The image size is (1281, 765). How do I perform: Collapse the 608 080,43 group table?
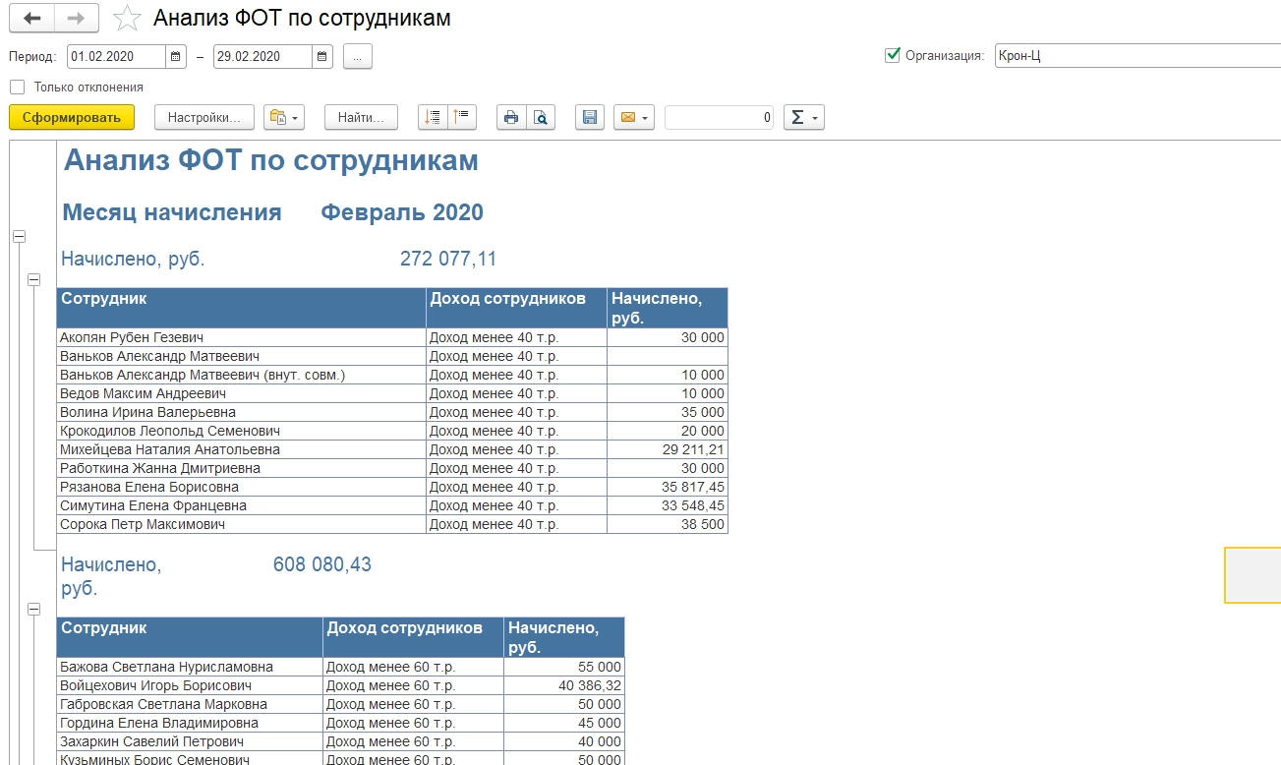[x=34, y=610]
